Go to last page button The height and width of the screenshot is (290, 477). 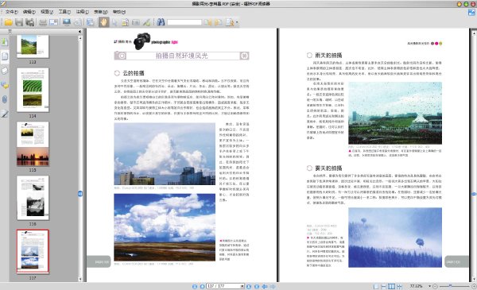(x=257, y=286)
